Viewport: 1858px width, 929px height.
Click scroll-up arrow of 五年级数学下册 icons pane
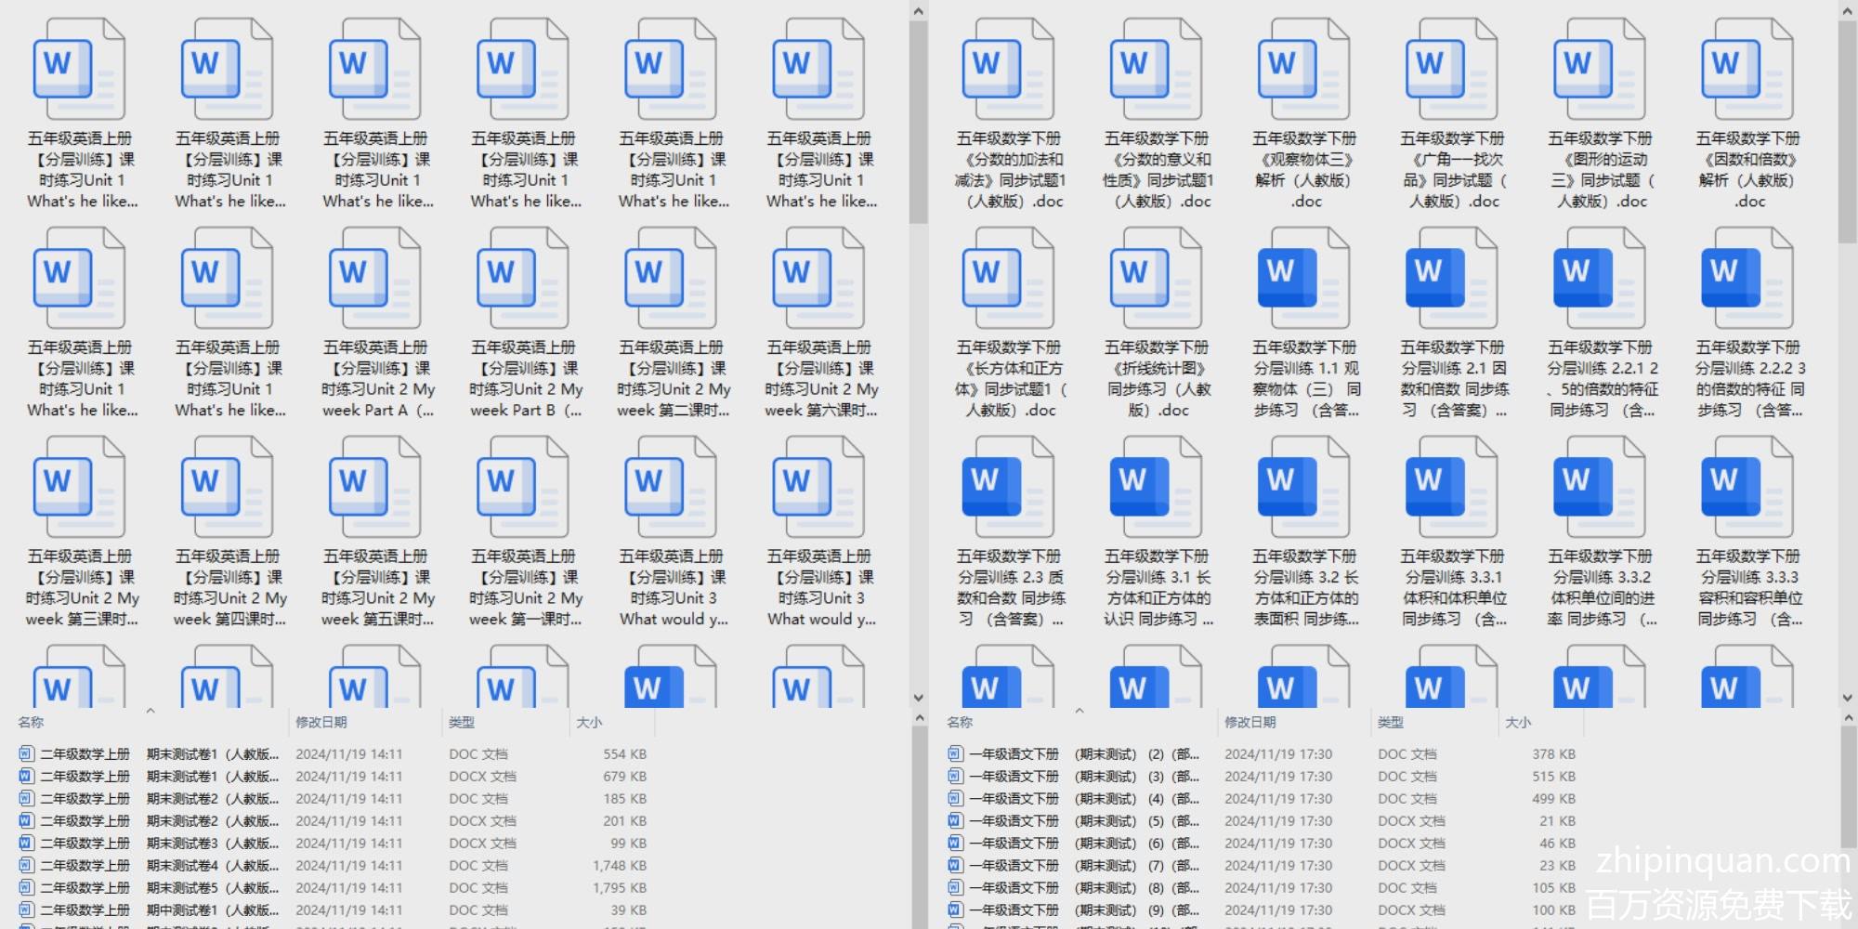1848,11
